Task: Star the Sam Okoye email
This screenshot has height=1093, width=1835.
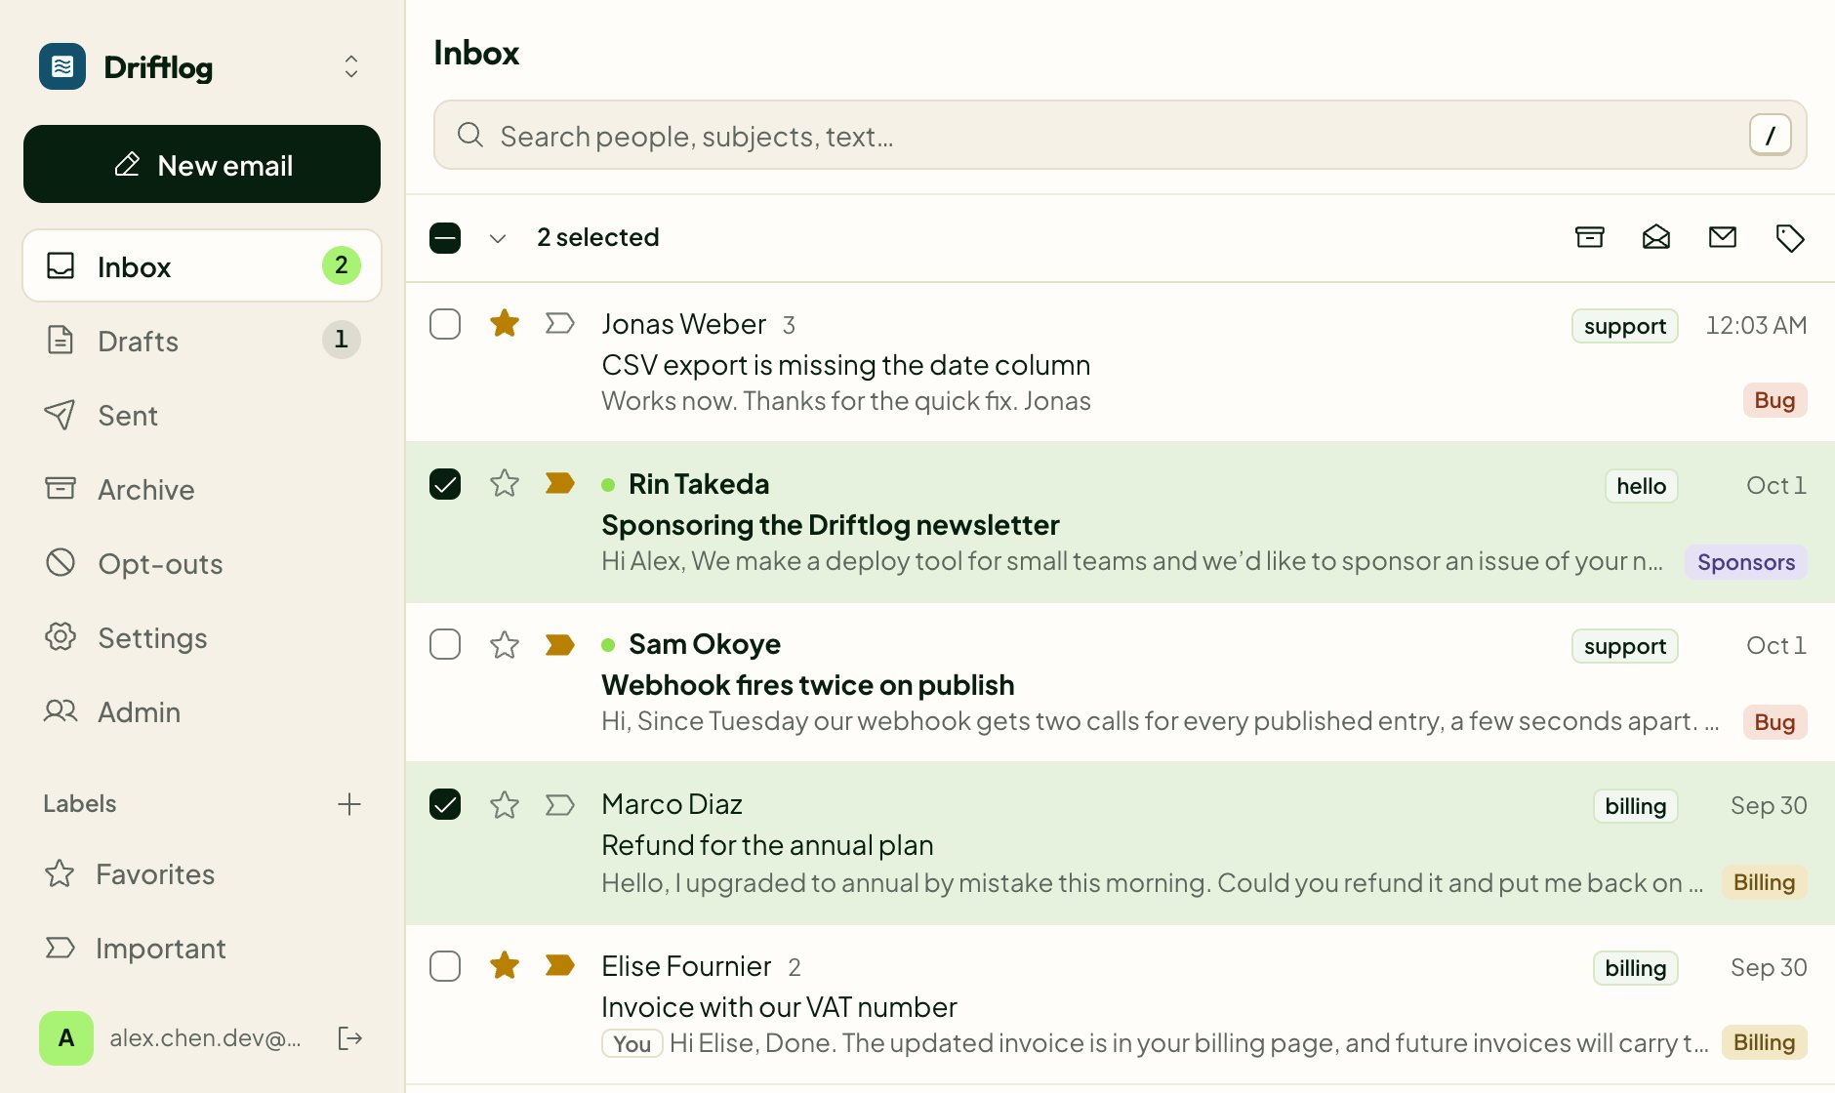Action: [x=505, y=644]
